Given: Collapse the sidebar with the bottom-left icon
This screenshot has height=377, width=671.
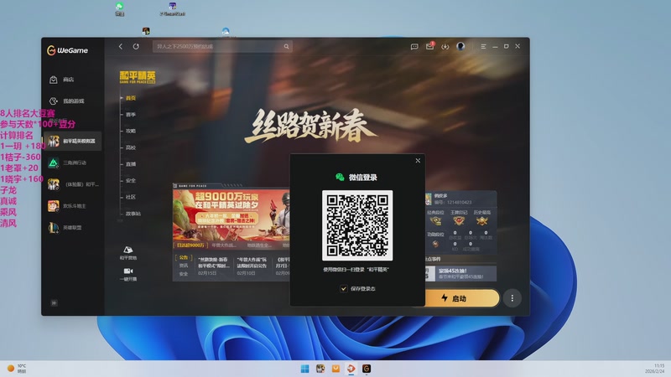Looking at the screenshot, I should pyautogui.click(x=54, y=303).
